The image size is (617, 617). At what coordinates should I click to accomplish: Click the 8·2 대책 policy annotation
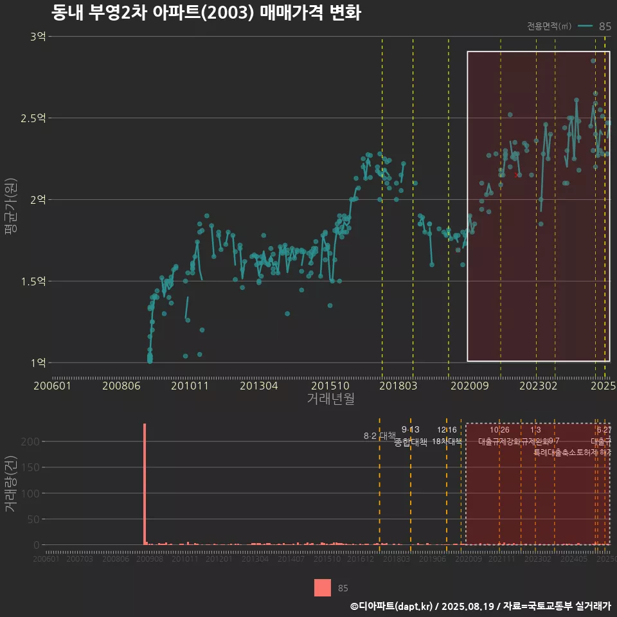click(x=380, y=436)
